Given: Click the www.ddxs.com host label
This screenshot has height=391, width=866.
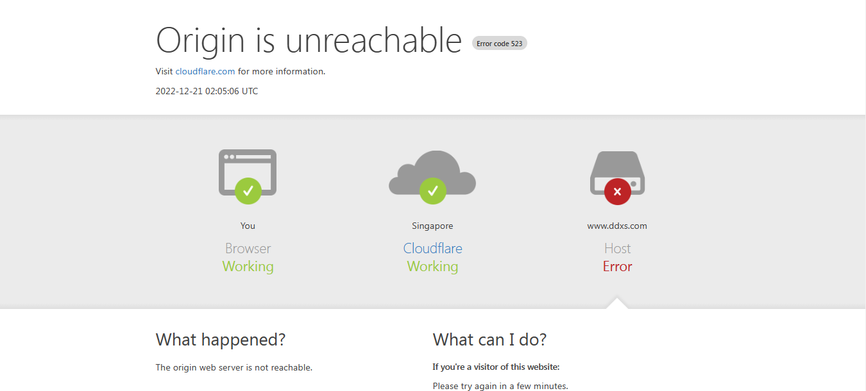Looking at the screenshot, I should pyautogui.click(x=617, y=226).
